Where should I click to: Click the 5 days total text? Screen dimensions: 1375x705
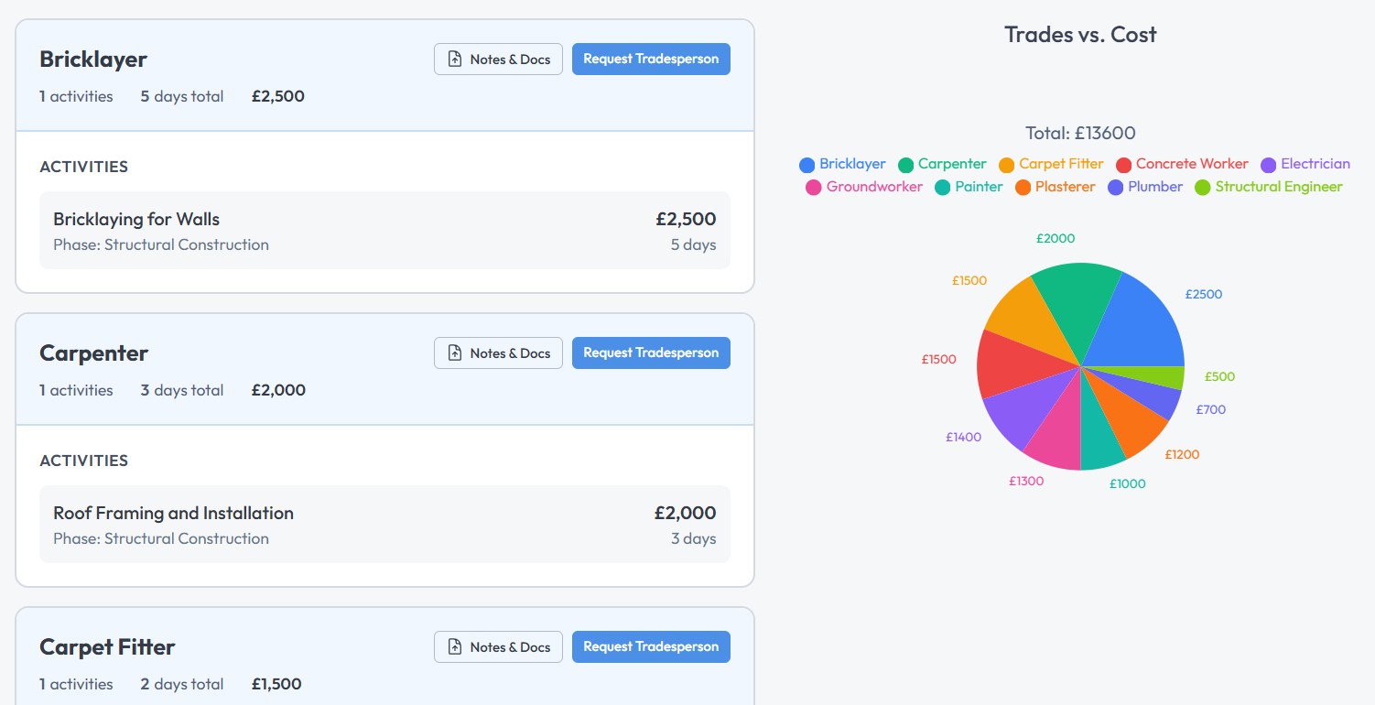pos(182,96)
